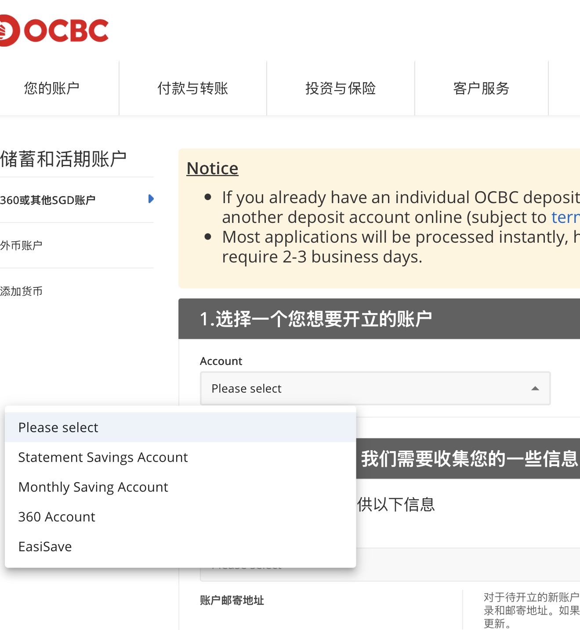The width and height of the screenshot is (580, 630).
Task: Pick Monthly Saving Account from the list
Action: (180, 487)
